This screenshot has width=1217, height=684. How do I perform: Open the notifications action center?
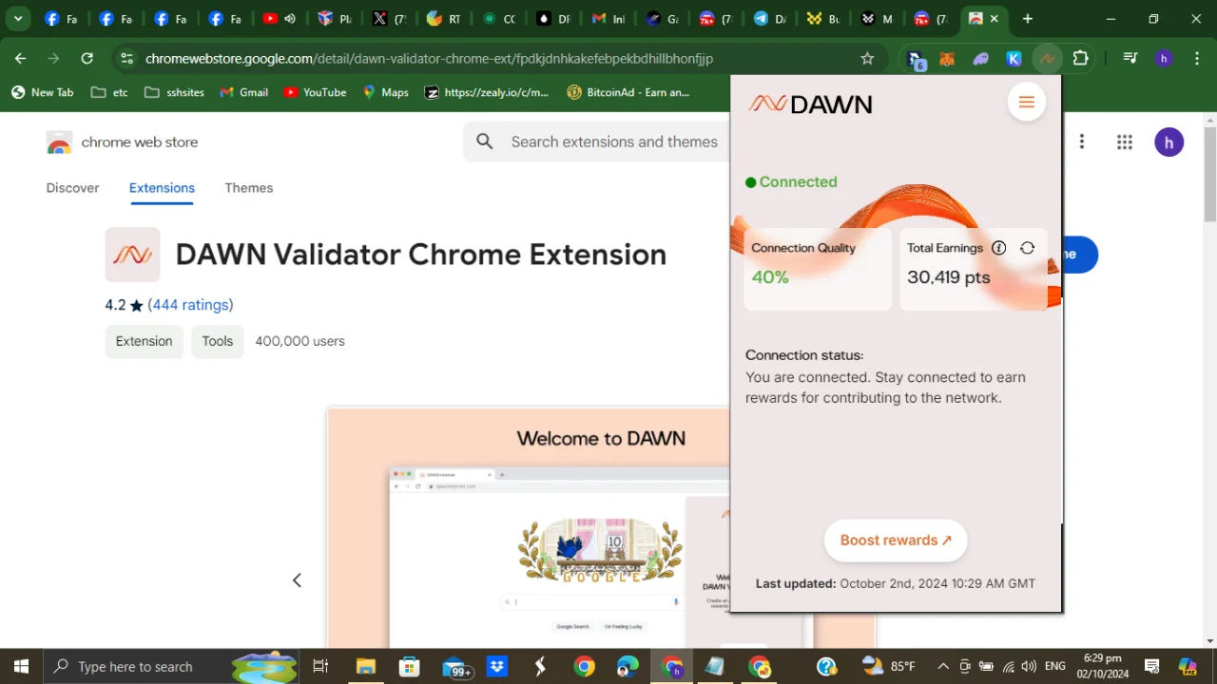(1151, 667)
